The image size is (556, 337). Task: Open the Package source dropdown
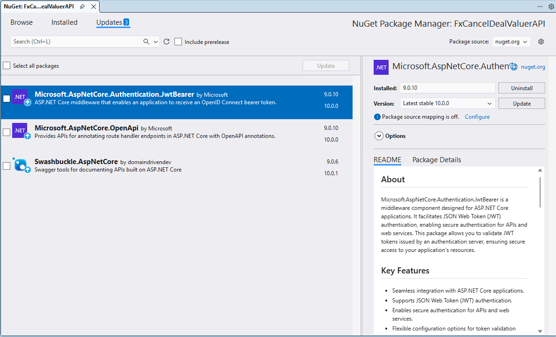click(511, 42)
